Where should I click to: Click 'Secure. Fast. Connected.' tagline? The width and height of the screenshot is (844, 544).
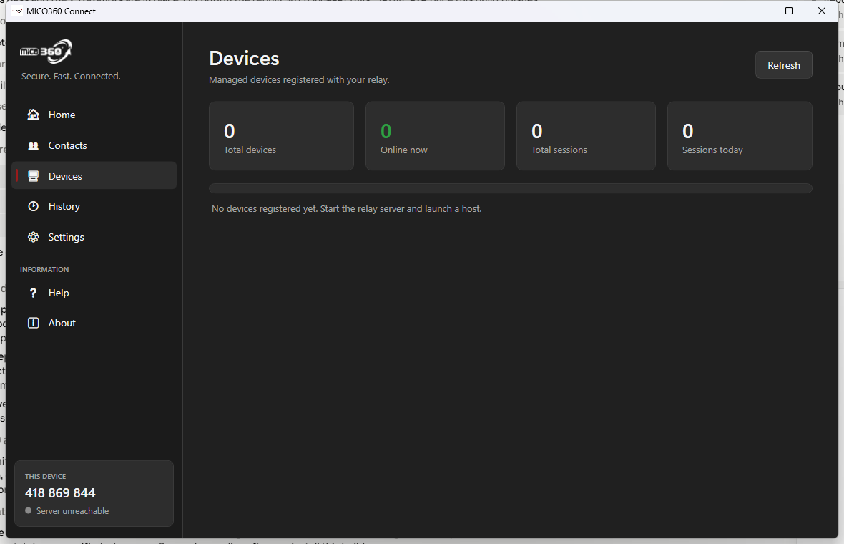click(71, 77)
